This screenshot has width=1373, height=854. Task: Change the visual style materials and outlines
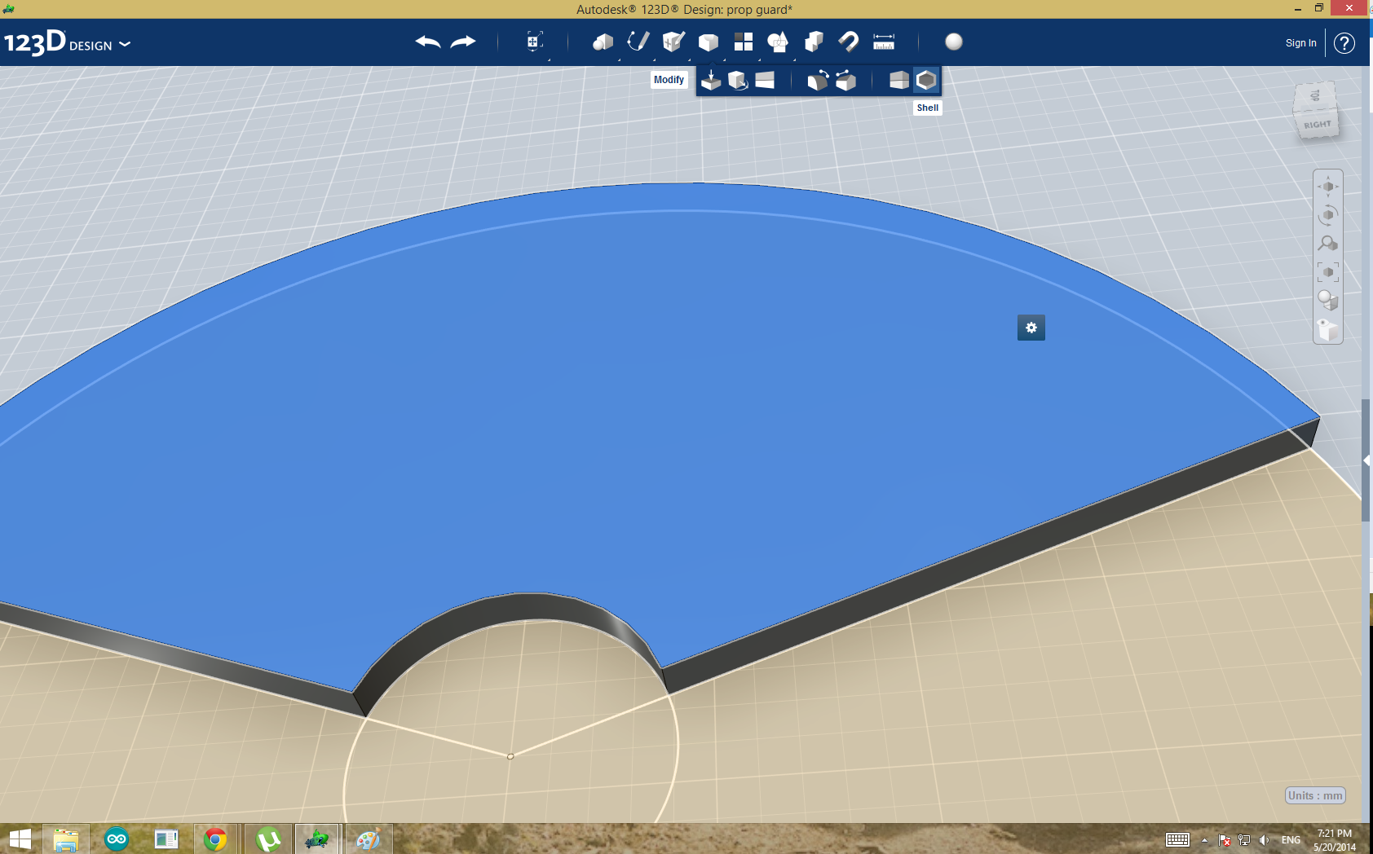point(1328,301)
